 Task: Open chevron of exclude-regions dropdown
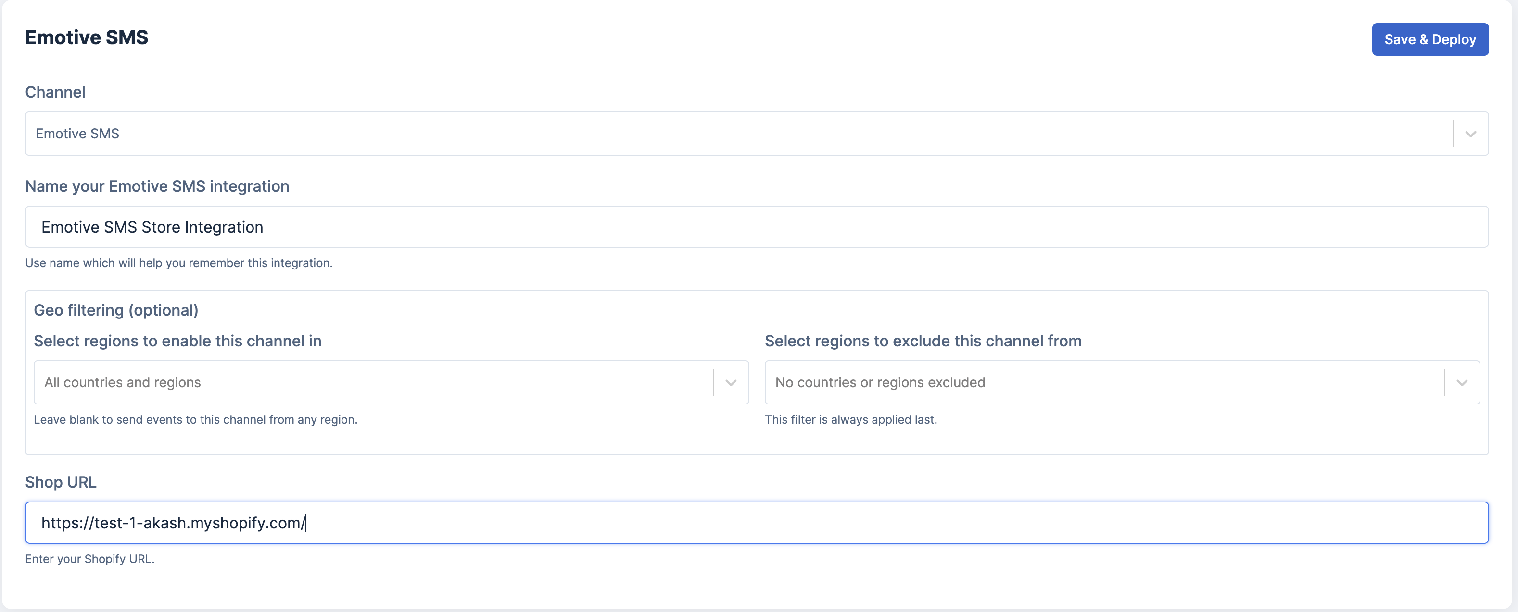pos(1461,382)
